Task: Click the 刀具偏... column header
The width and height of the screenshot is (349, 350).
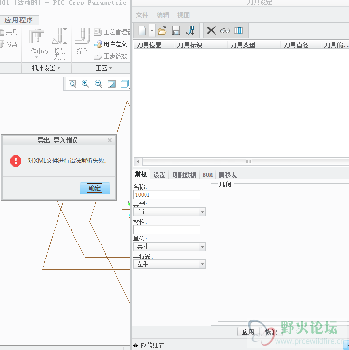Action: pos(335,45)
